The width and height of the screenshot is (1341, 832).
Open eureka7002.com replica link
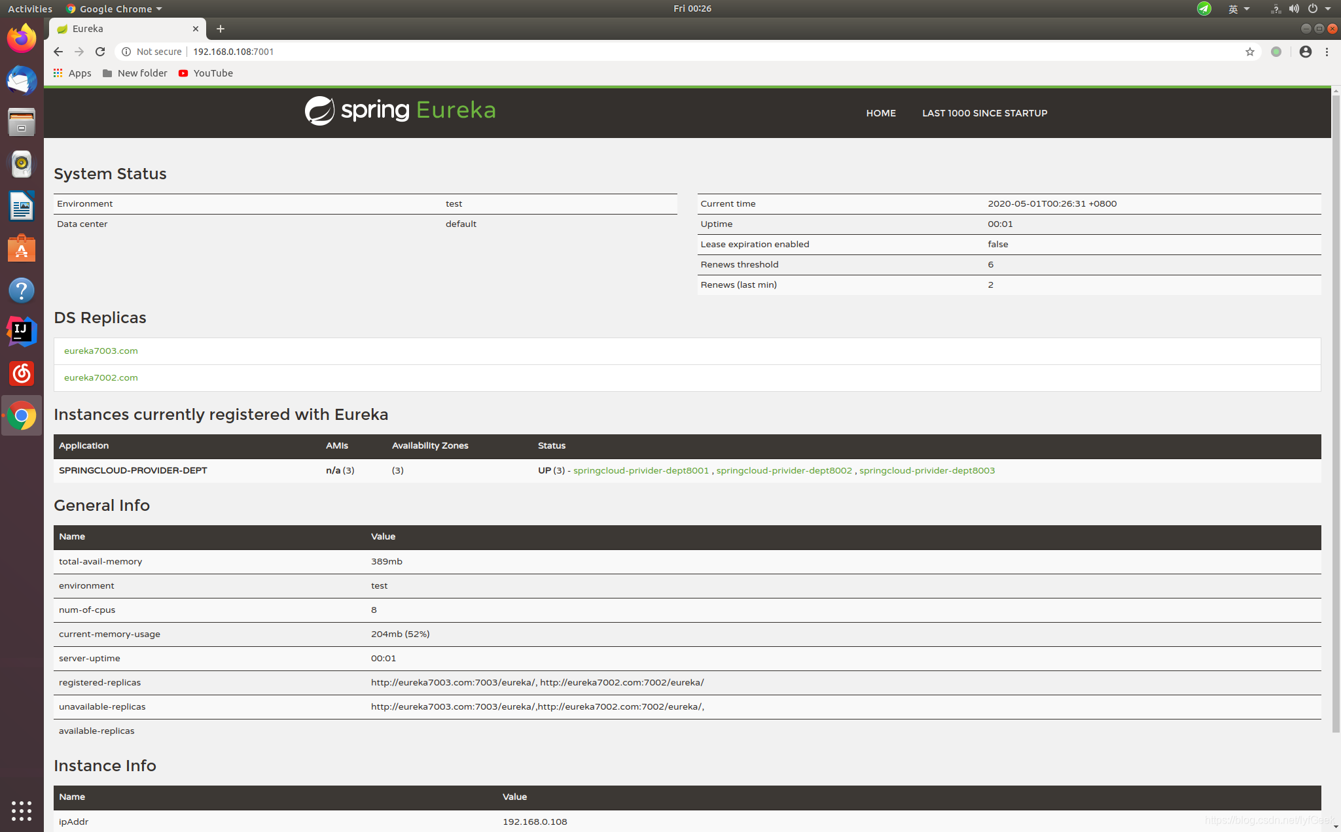[x=101, y=378]
